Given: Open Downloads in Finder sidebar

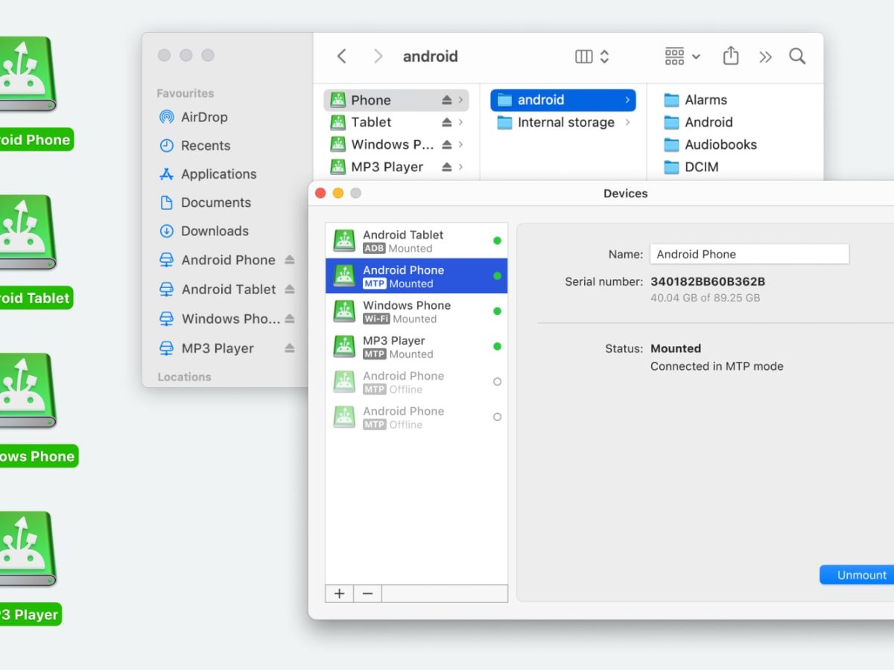Looking at the screenshot, I should click(x=214, y=231).
